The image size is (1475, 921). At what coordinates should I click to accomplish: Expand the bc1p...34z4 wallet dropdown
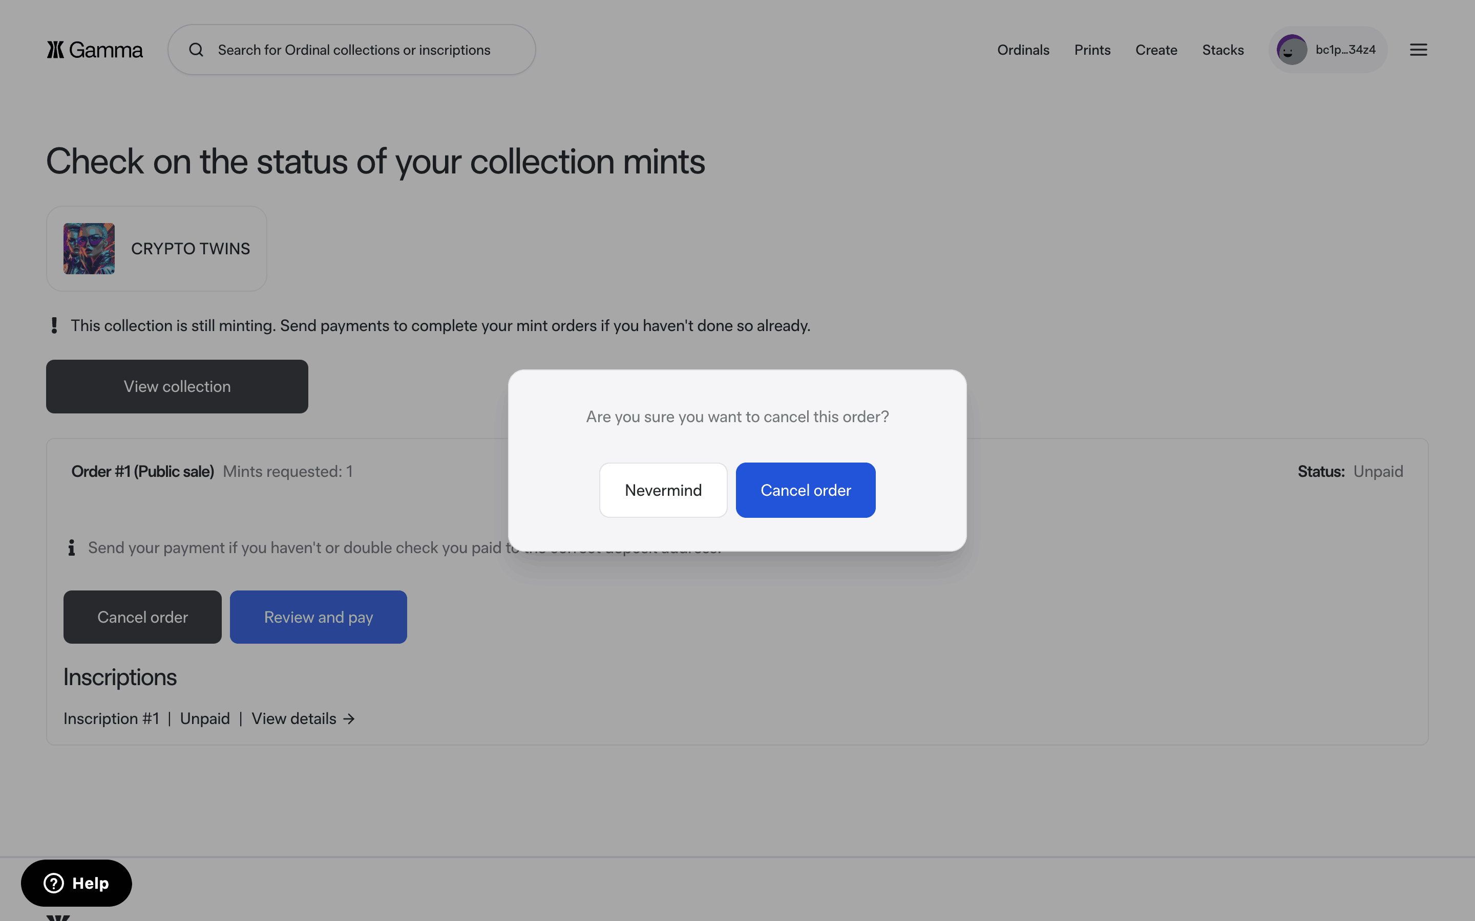click(x=1344, y=50)
